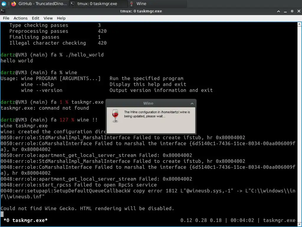Click the './hello_world' command text

(85, 55)
